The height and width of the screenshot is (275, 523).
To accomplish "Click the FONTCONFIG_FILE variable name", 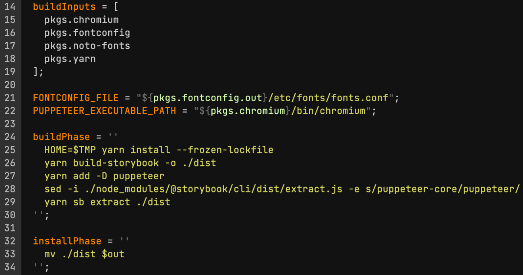I will (76, 98).
